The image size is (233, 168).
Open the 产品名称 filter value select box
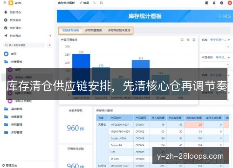pyautogui.click(x=216, y=65)
